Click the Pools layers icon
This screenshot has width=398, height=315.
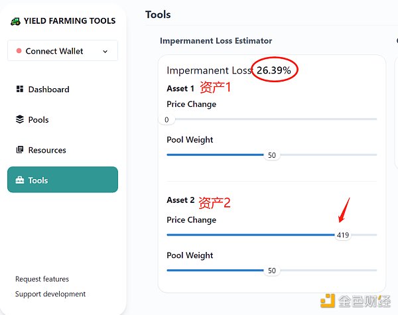20,119
